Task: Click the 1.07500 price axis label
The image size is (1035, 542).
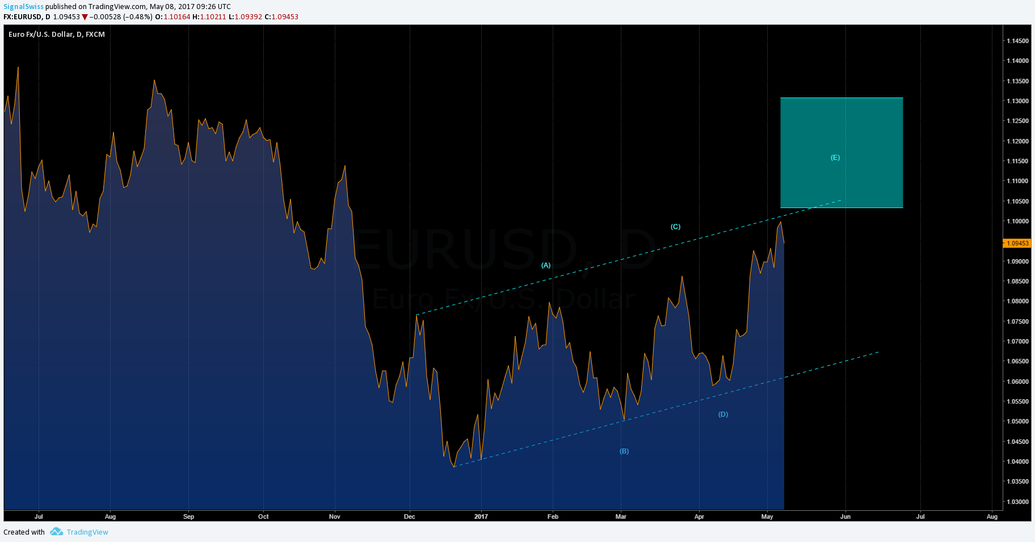Action: 1017,321
